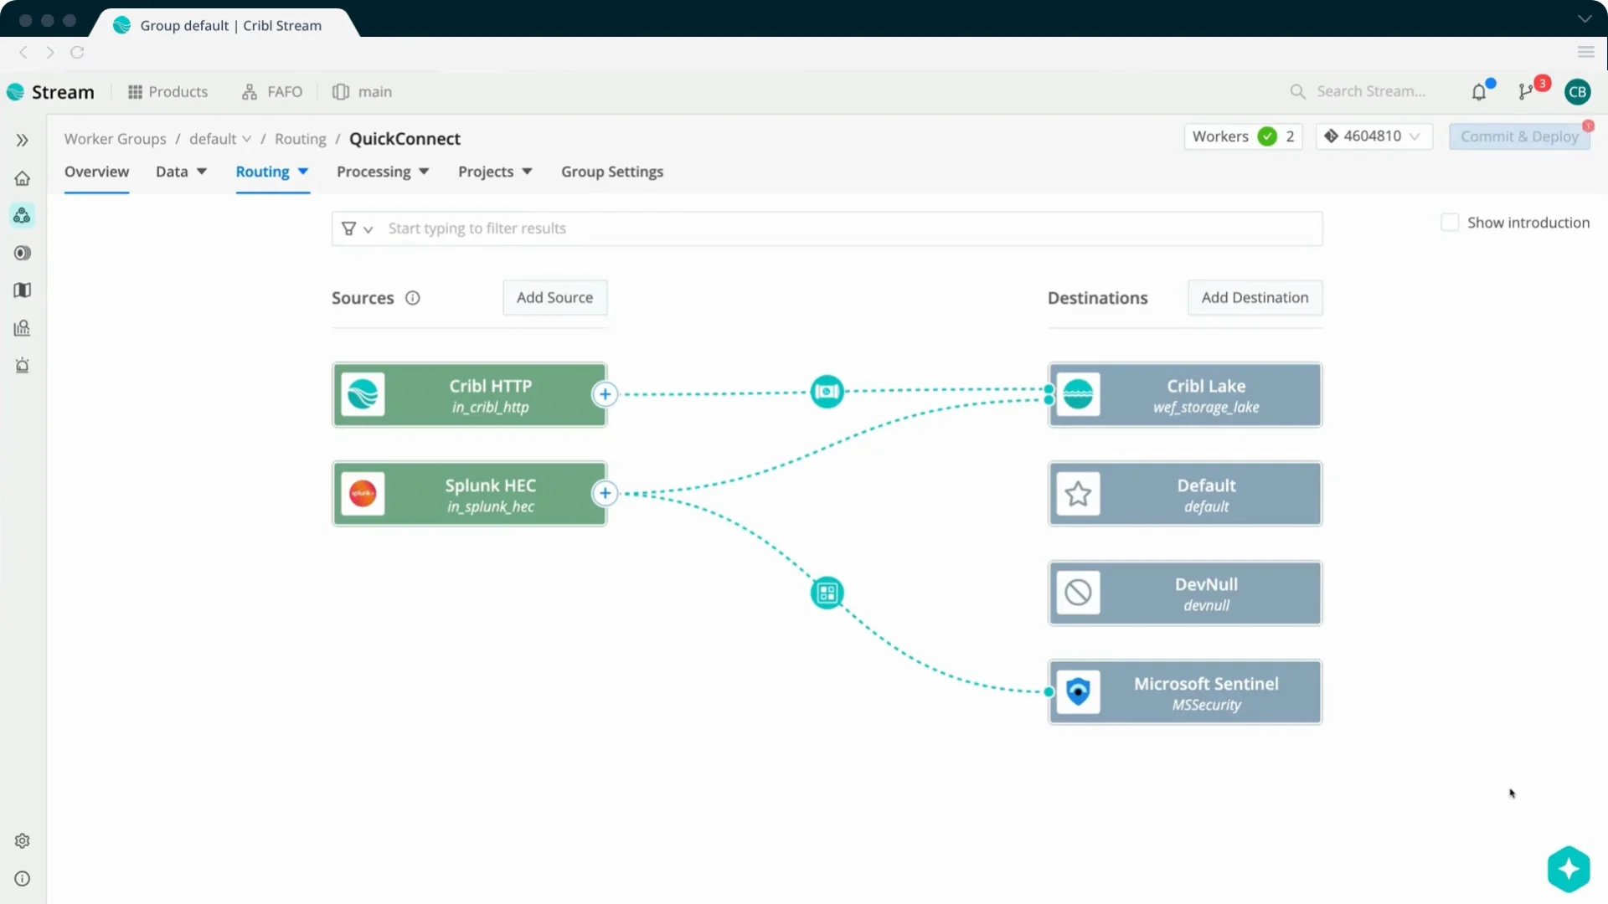Image resolution: width=1608 pixels, height=904 pixels.
Task: Open the Routing dropdown menu
Action: coord(272,172)
